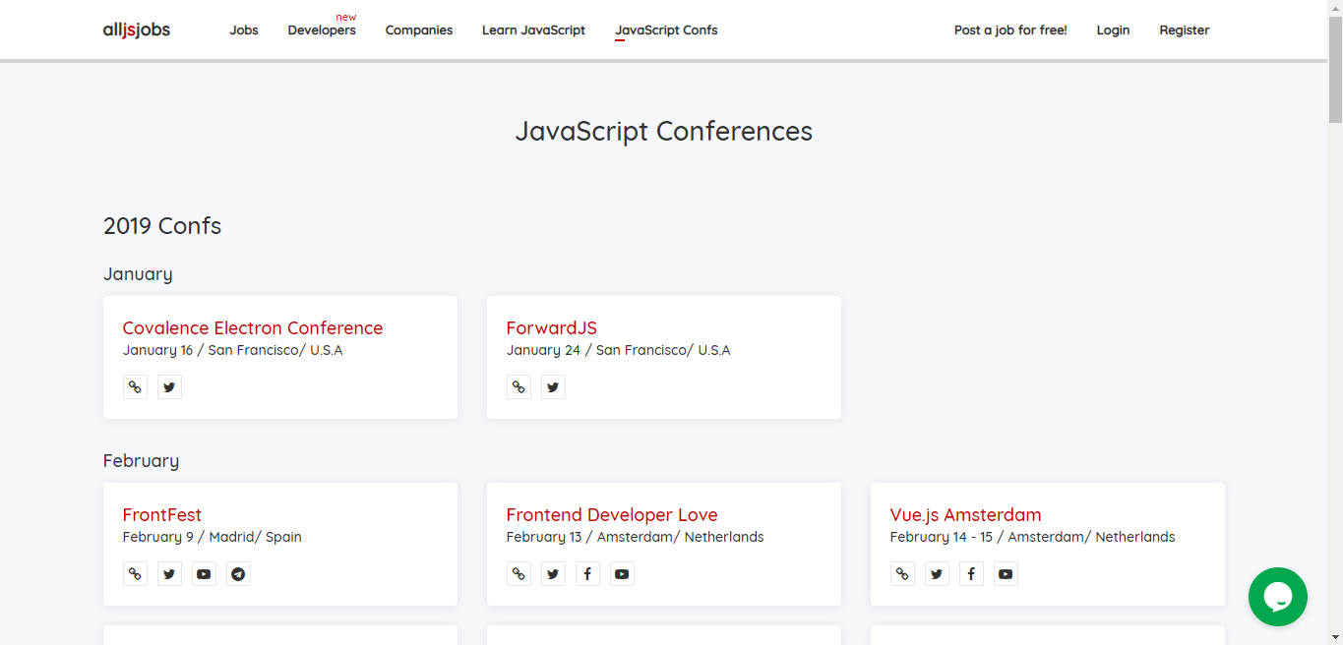Click the Twitter icon for Frontend Developer Love
Image resolution: width=1343 pixels, height=645 pixels.
tap(553, 573)
